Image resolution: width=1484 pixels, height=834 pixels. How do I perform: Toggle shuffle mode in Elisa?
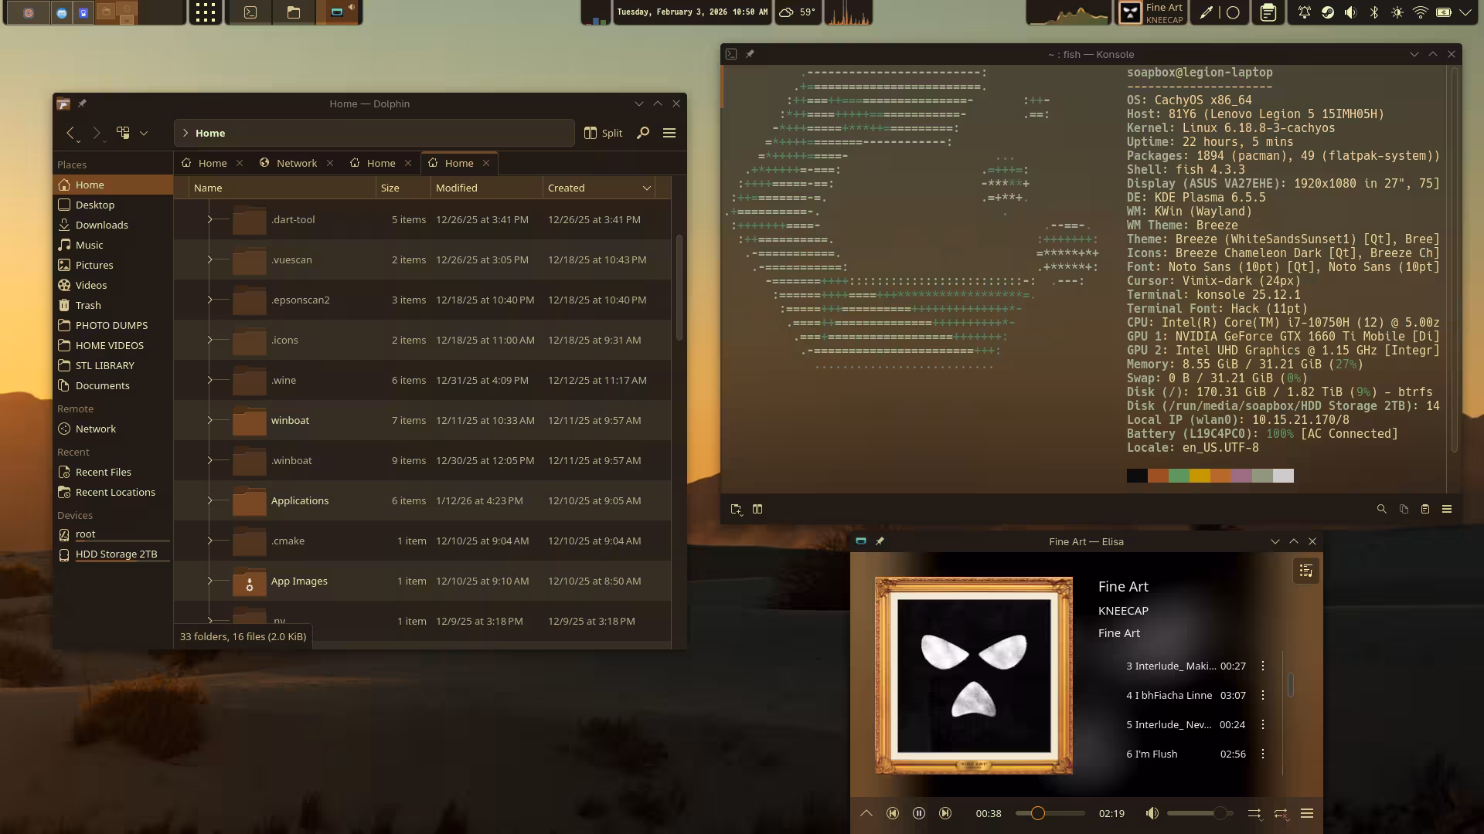click(1254, 813)
